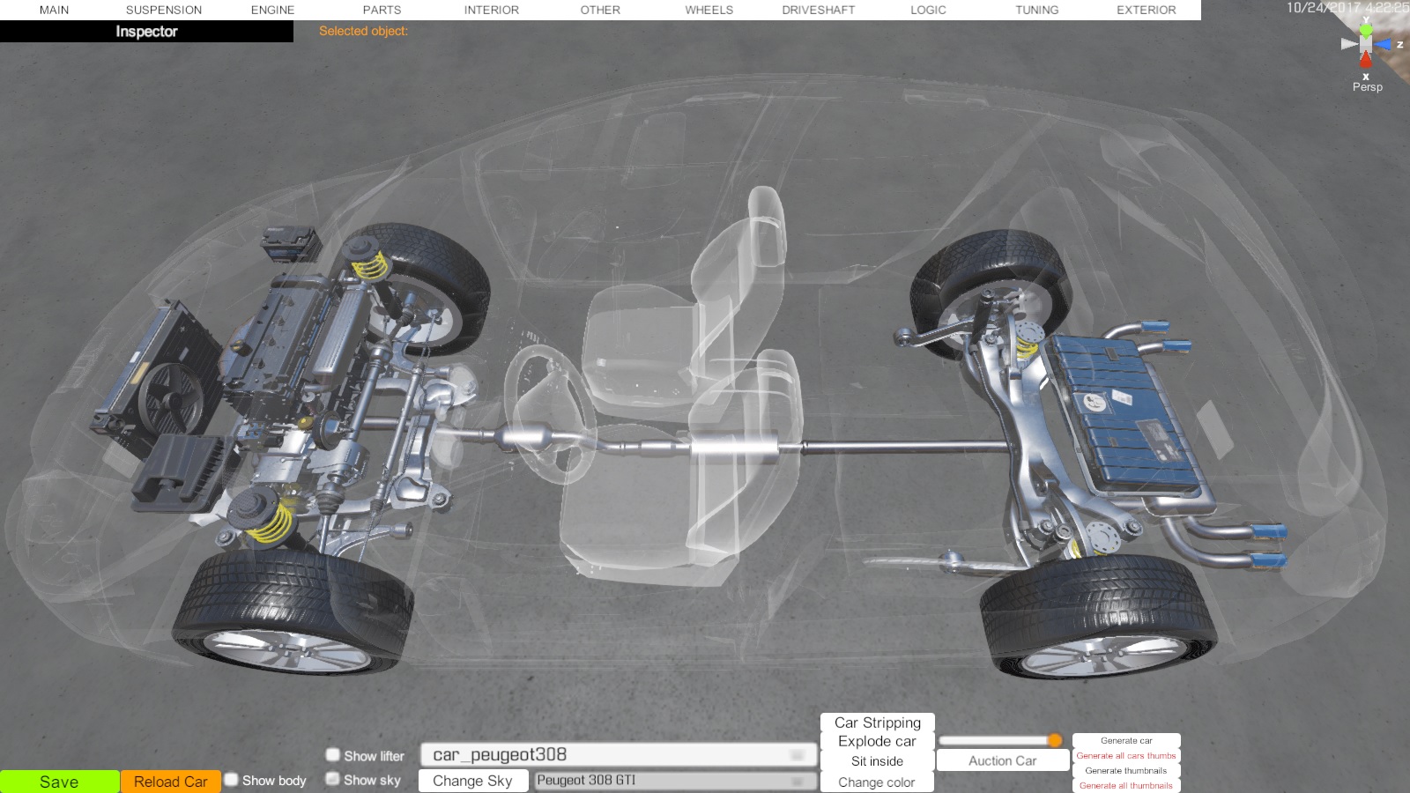Click the gray cone on orientation gizmo

coord(1348,44)
